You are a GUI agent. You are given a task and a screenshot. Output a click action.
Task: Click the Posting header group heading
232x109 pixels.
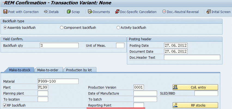140,39
